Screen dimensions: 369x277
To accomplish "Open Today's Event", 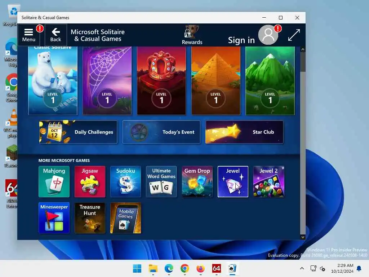I will [x=161, y=132].
